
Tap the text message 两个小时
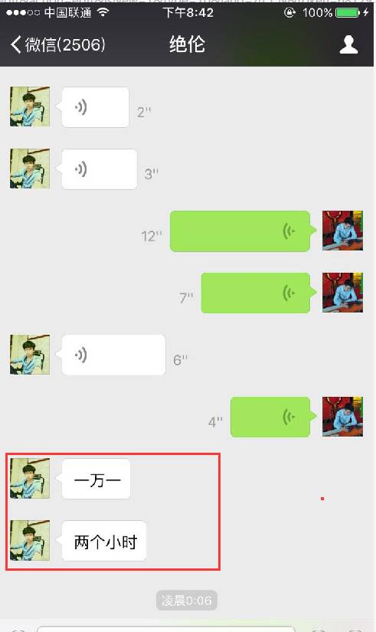pos(104,541)
